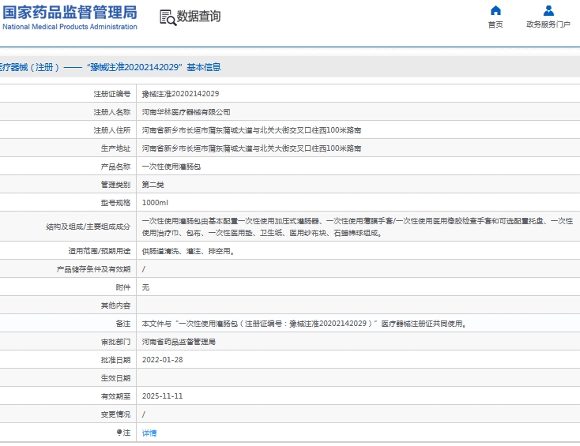
Task: Click the 产品储存条件及有效期 label
Action: (93, 269)
